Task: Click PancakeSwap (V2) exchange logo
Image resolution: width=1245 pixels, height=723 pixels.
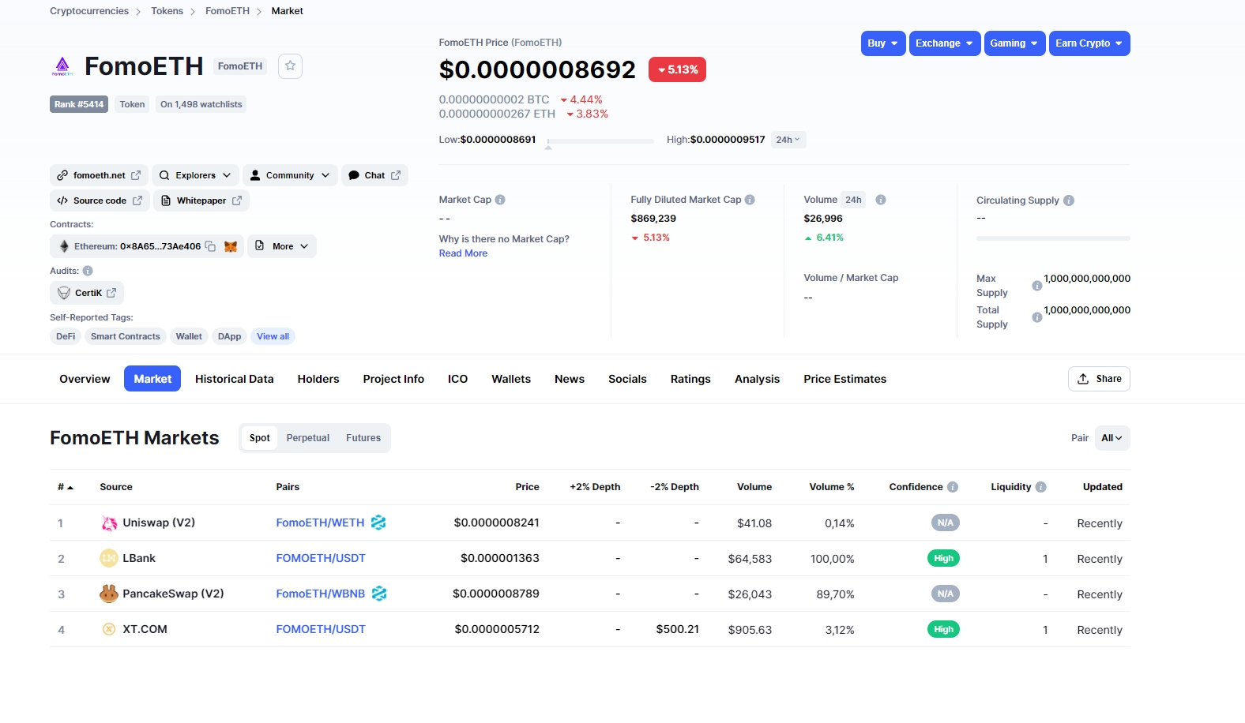Action: [109, 594]
